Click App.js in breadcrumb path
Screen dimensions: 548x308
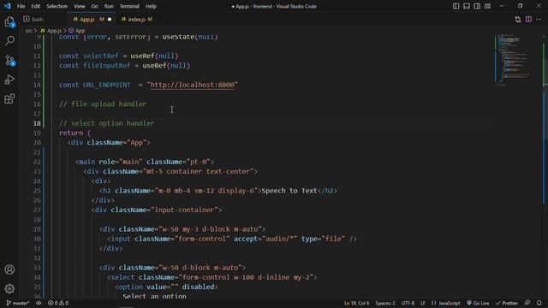coord(54,31)
